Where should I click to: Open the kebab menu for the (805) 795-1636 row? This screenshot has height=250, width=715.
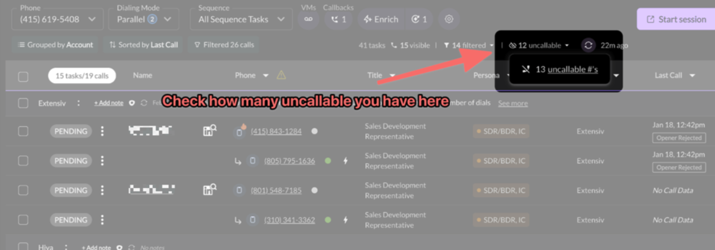click(102, 161)
